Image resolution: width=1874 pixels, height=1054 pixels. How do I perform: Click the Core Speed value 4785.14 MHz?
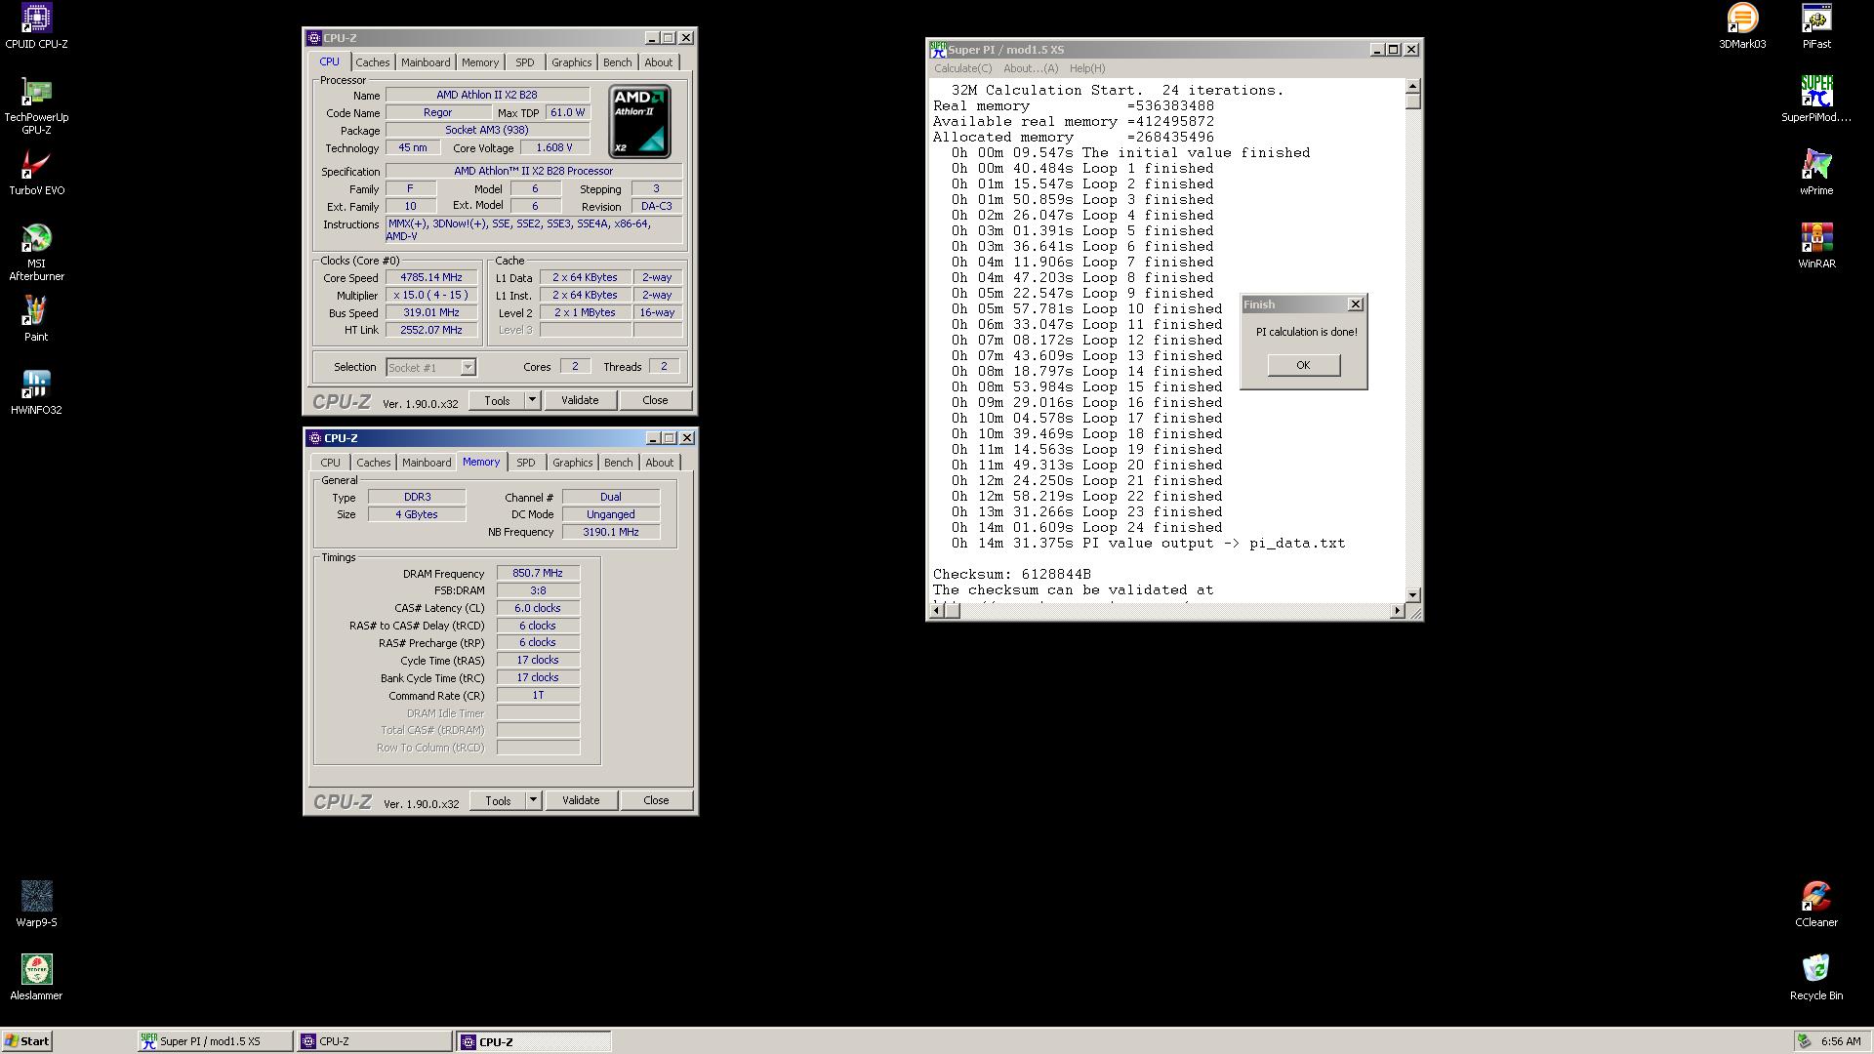431,278
